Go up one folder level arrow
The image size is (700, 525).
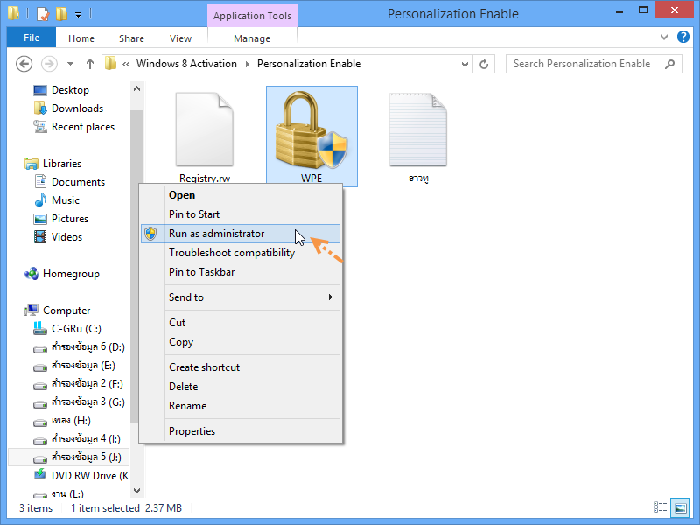(90, 64)
